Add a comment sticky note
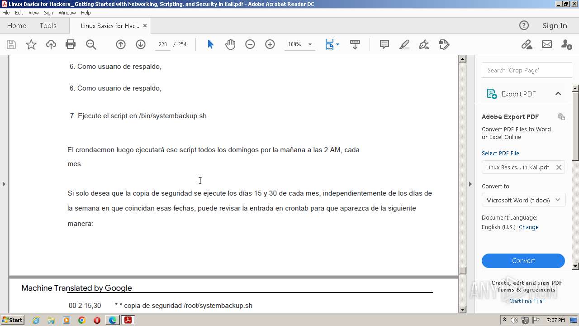This screenshot has height=326, width=579. click(x=384, y=44)
